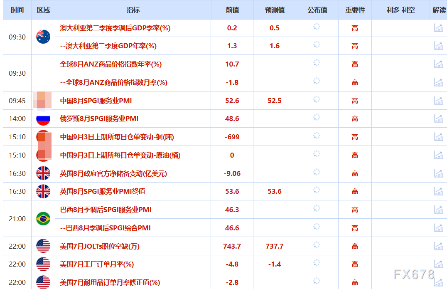Viewport: 447px width, 289px height.
Task: Click the 解读 column header
Action: (x=438, y=10)
